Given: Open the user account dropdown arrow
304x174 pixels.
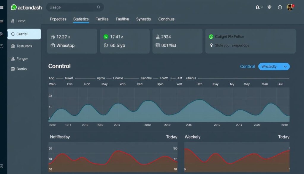Looking at the screenshot, I should (262, 7).
